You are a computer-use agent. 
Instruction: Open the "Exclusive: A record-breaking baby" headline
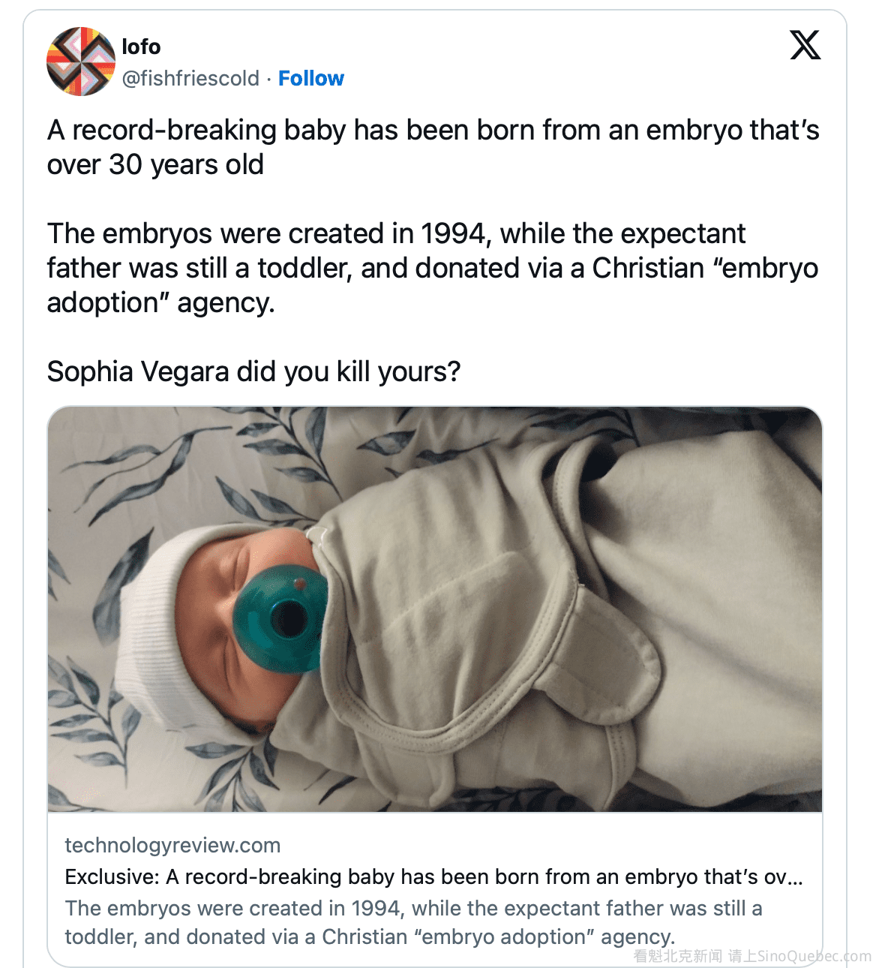pos(433,876)
